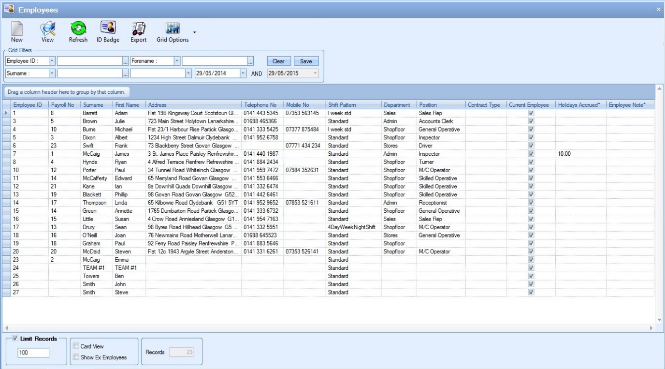Click the Save filters button
The width and height of the screenshot is (665, 369).
coord(306,61)
